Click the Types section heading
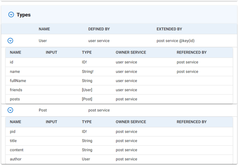This screenshot has height=167, width=241. (x=24, y=15)
